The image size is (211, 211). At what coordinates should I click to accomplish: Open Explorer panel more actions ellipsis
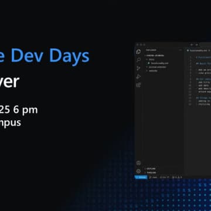pos(181,50)
